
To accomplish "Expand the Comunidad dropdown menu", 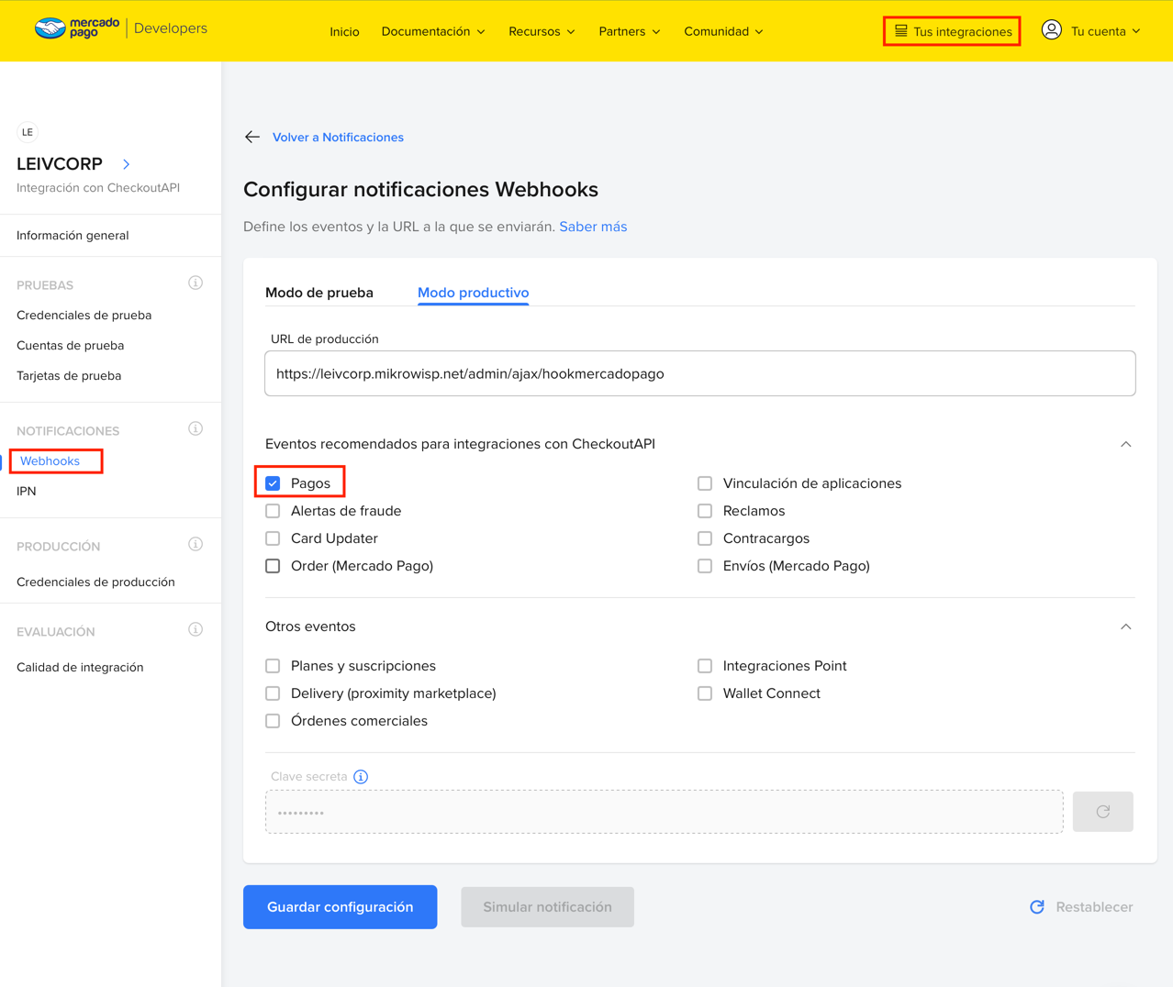I will 723,31.
